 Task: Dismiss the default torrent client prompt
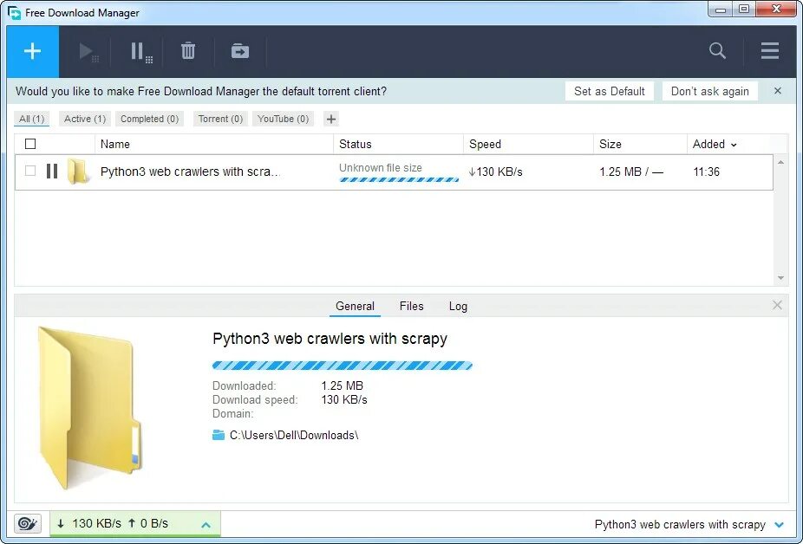click(x=777, y=91)
